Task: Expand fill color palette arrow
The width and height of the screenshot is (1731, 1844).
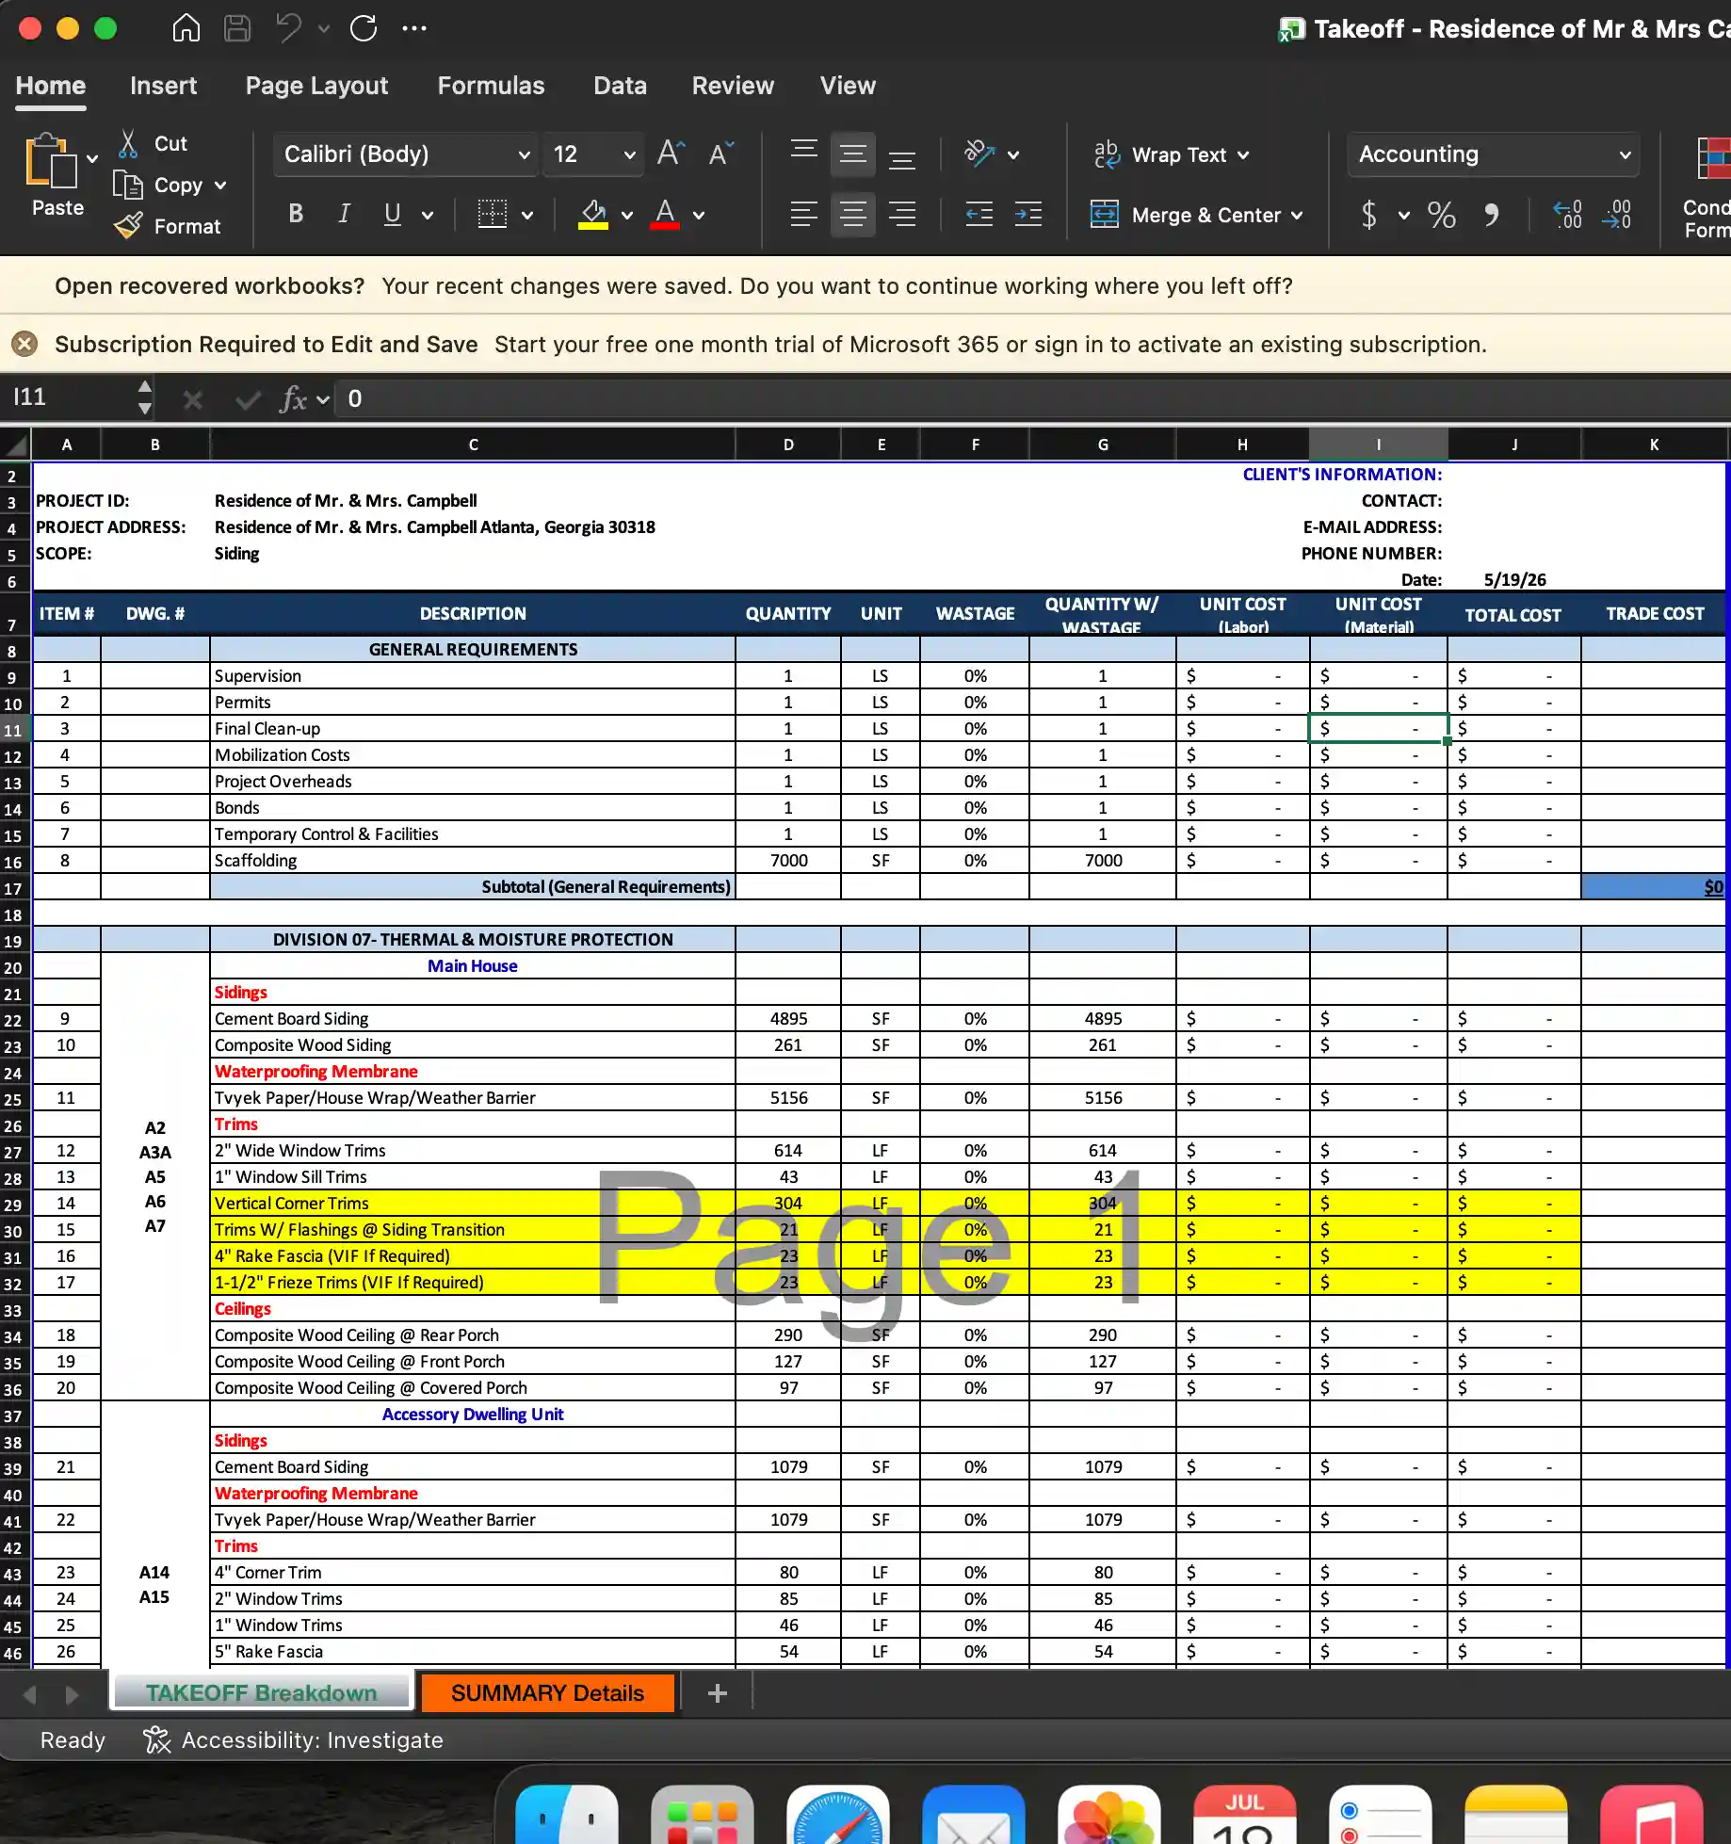Action: (627, 215)
